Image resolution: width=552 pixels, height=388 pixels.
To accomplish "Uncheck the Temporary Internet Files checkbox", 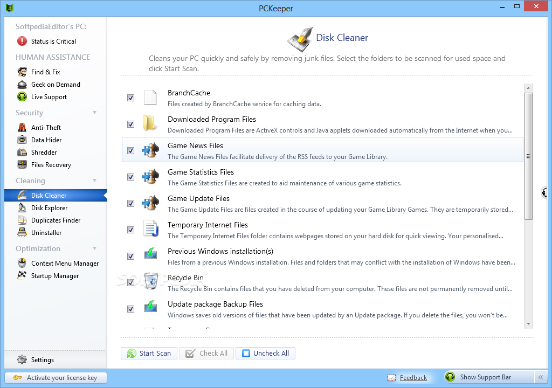I will point(130,230).
